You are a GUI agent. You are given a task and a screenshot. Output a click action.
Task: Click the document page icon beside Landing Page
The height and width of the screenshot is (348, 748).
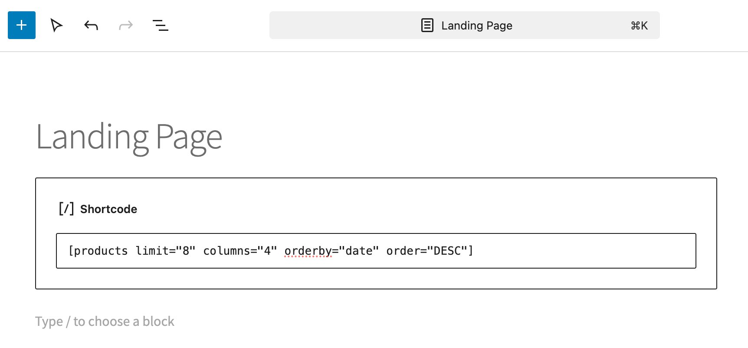tap(427, 25)
